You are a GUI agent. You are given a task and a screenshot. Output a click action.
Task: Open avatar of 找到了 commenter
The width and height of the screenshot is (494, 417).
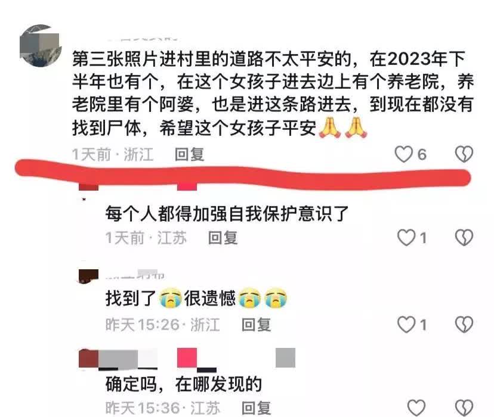88,276
